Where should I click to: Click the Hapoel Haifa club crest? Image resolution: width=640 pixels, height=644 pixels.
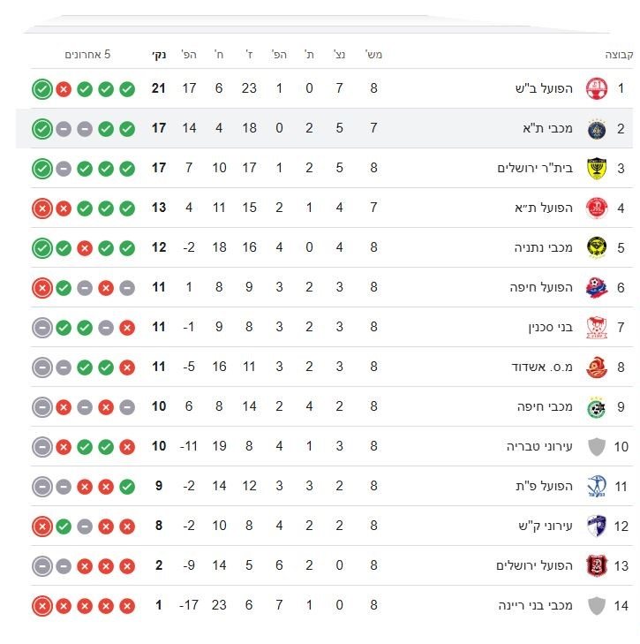point(598,287)
